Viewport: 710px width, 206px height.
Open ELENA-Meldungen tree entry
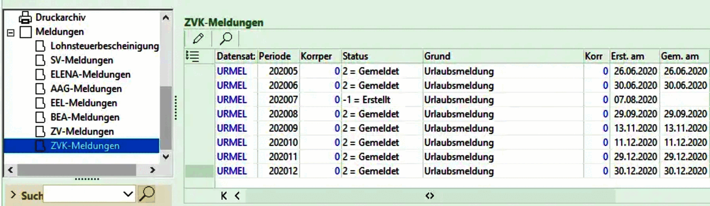point(90,74)
